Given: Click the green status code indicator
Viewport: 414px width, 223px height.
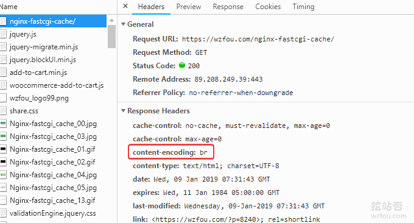Looking at the screenshot, I should [x=182, y=65].
